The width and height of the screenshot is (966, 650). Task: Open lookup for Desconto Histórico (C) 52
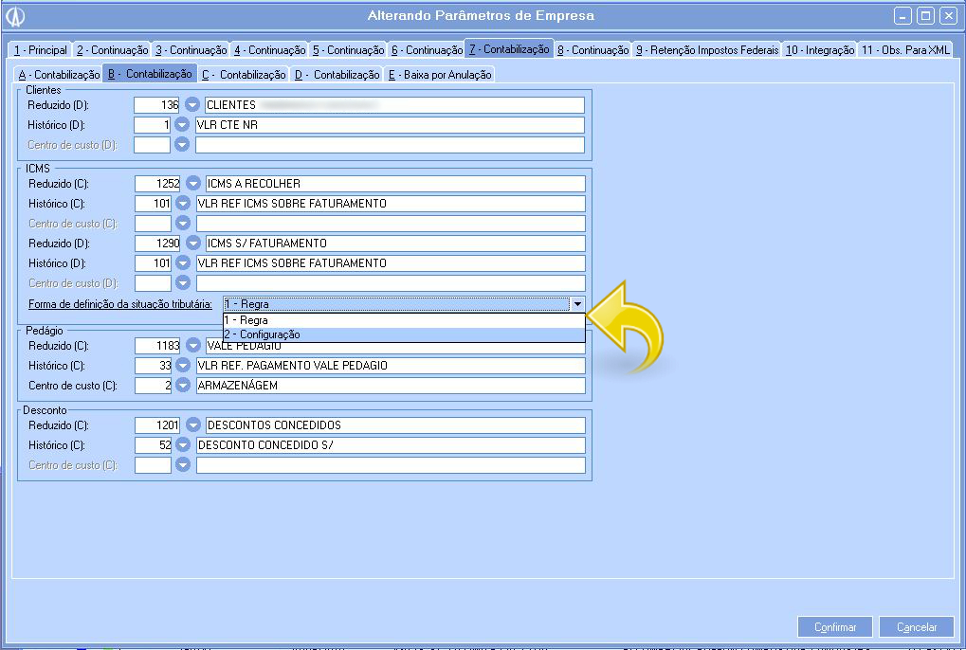coord(183,445)
